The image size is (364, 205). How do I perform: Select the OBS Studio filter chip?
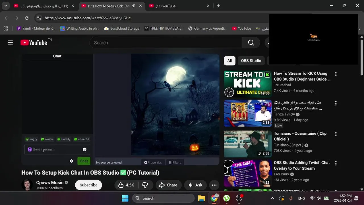pyautogui.click(x=251, y=61)
